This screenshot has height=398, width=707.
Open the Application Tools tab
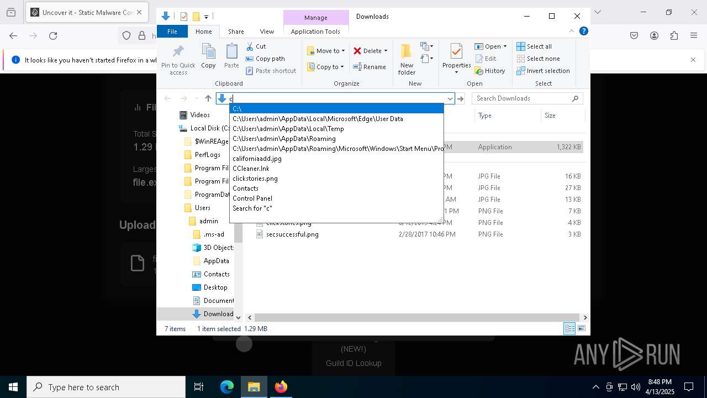[315, 32]
